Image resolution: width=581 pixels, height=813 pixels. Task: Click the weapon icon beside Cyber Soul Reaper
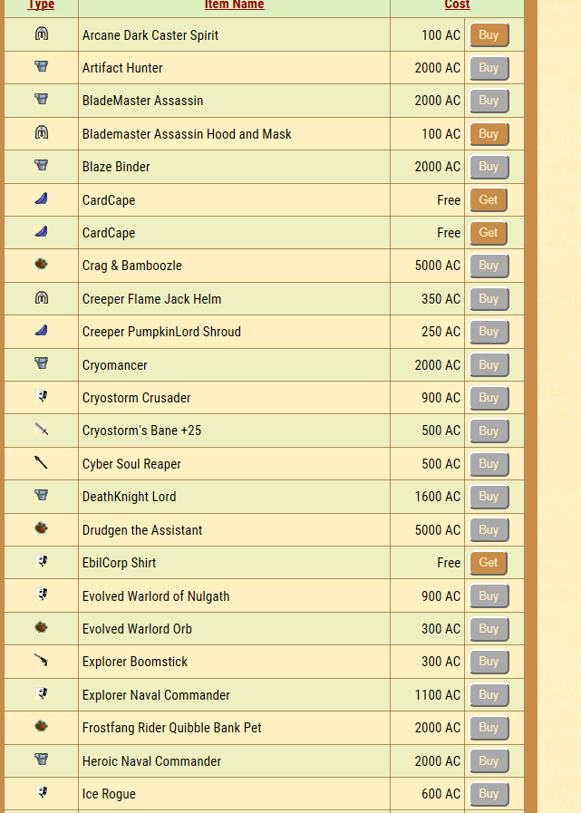coord(42,462)
